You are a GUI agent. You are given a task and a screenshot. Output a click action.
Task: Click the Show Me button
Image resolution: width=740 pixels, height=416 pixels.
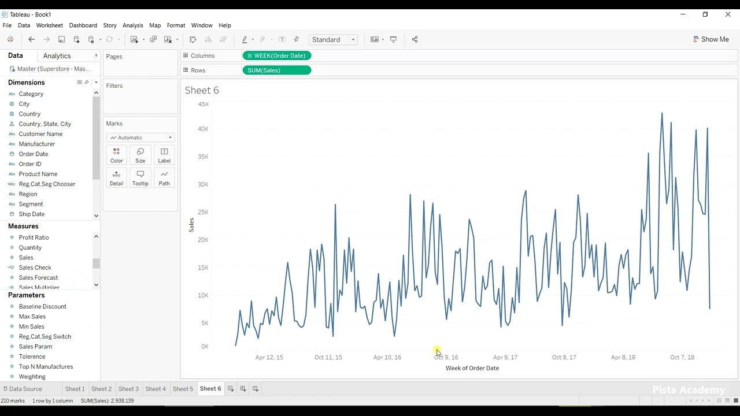711,39
